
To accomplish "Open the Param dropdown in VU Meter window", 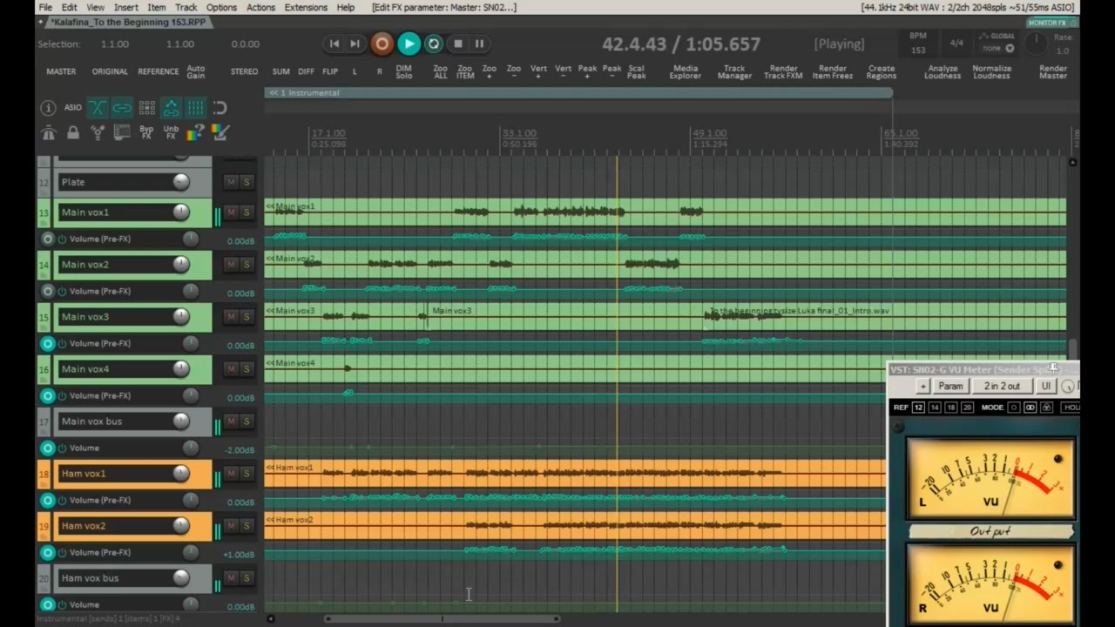I will [x=950, y=386].
